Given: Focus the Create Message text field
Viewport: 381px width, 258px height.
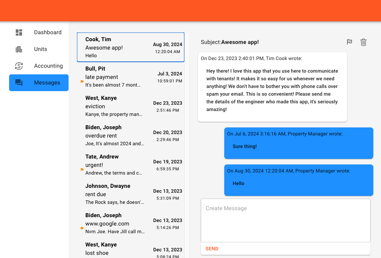Looking at the screenshot, I should pos(285,220).
